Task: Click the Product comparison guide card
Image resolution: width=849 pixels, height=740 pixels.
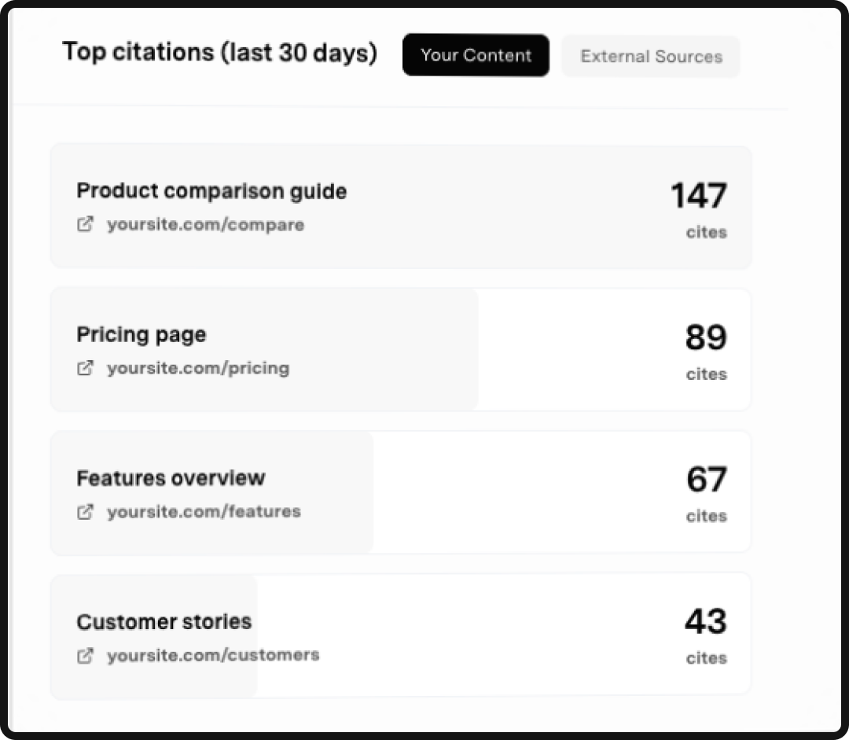Action: (401, 207)
